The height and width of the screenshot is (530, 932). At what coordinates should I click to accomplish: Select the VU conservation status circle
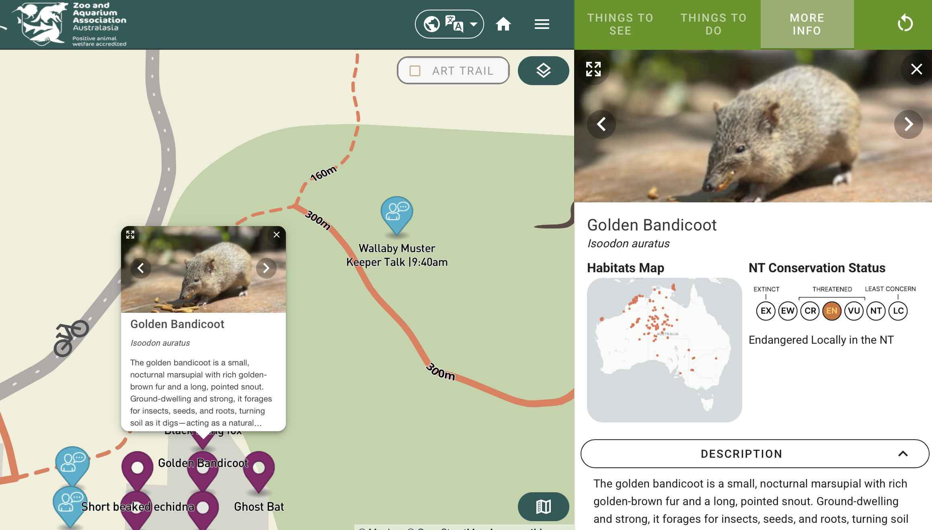point(854,311)
